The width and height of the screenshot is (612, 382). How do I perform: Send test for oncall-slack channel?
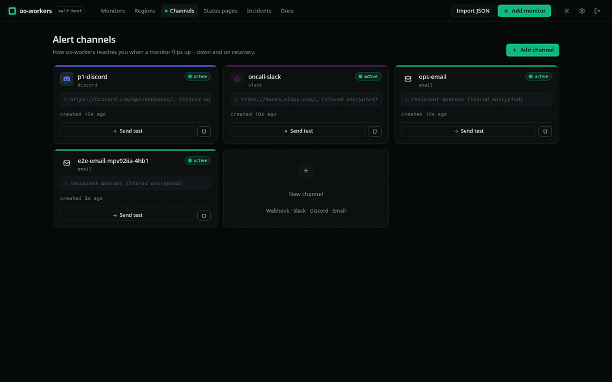click(298, 131)
